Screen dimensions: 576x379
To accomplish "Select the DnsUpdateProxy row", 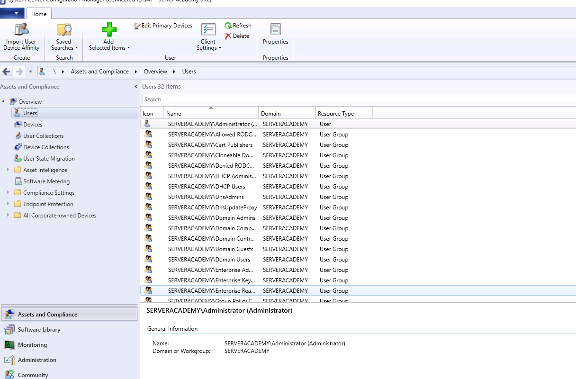I will (358, 208).
